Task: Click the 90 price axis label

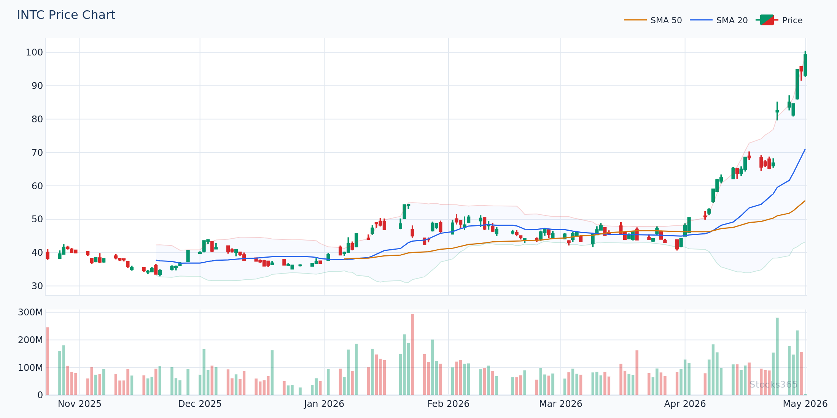Action: 37,86
